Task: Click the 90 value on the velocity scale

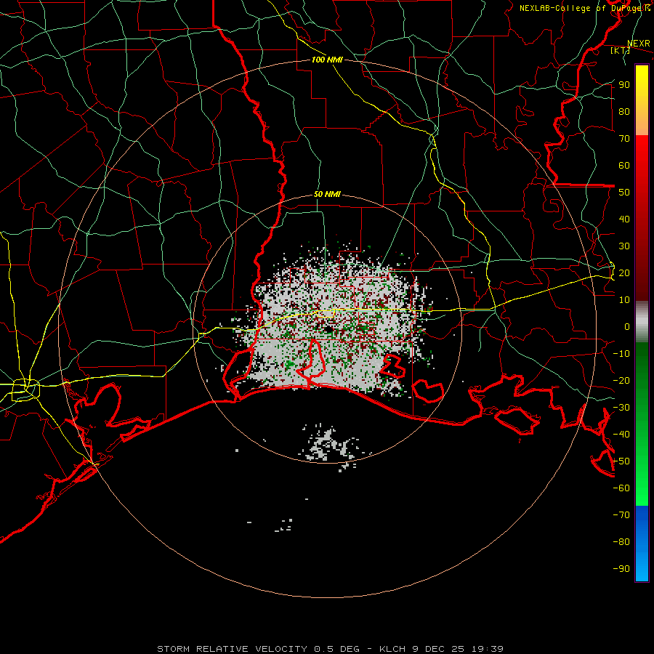Action: [624, 85]
